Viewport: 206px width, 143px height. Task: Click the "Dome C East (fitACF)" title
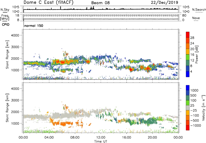48,2
